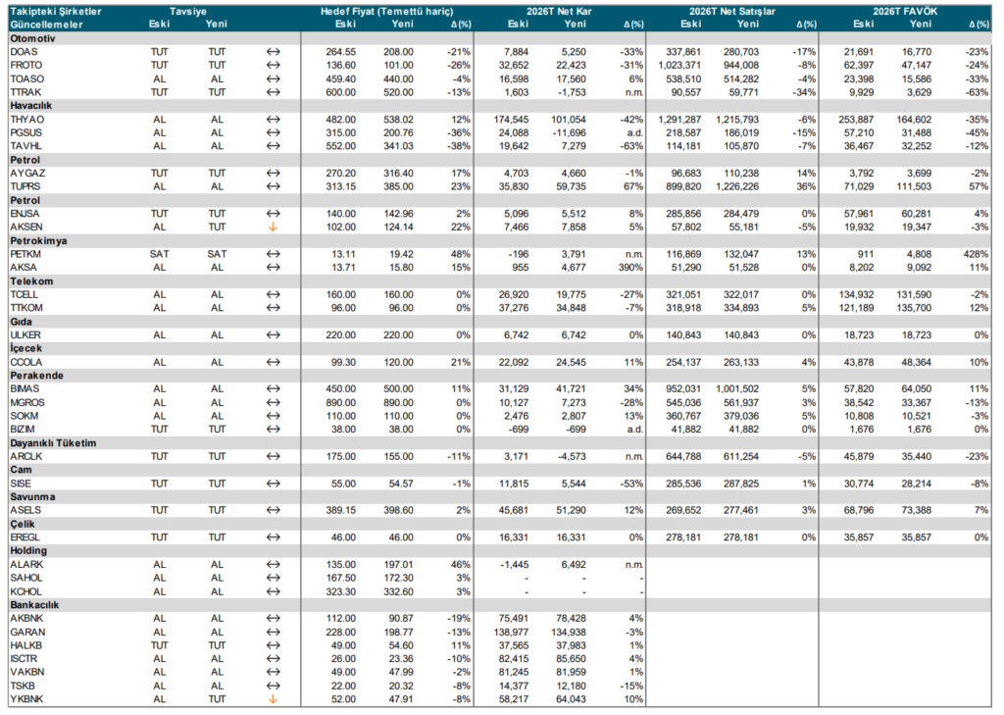1004x715 pixels.
Task: Click TSKB net profit change -15%
Action: [x=631, y=687]
